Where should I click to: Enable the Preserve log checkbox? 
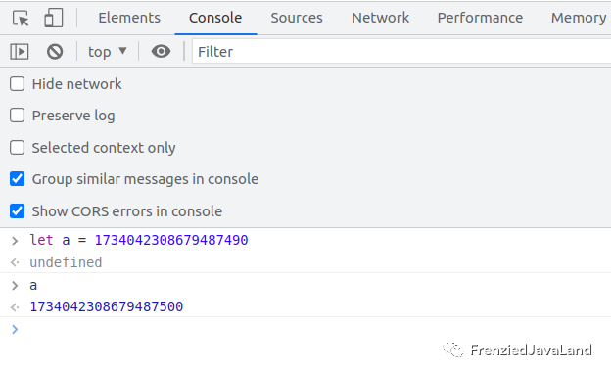point(18,116)
